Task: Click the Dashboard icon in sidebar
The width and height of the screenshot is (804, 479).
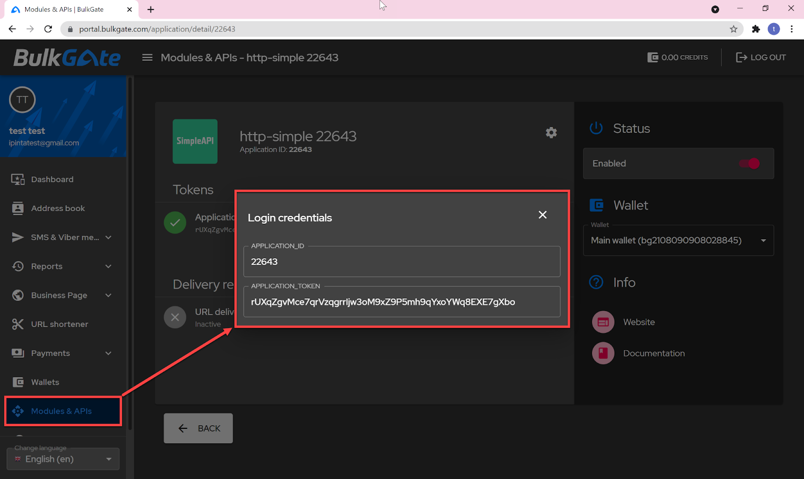Action: (18, 180)
